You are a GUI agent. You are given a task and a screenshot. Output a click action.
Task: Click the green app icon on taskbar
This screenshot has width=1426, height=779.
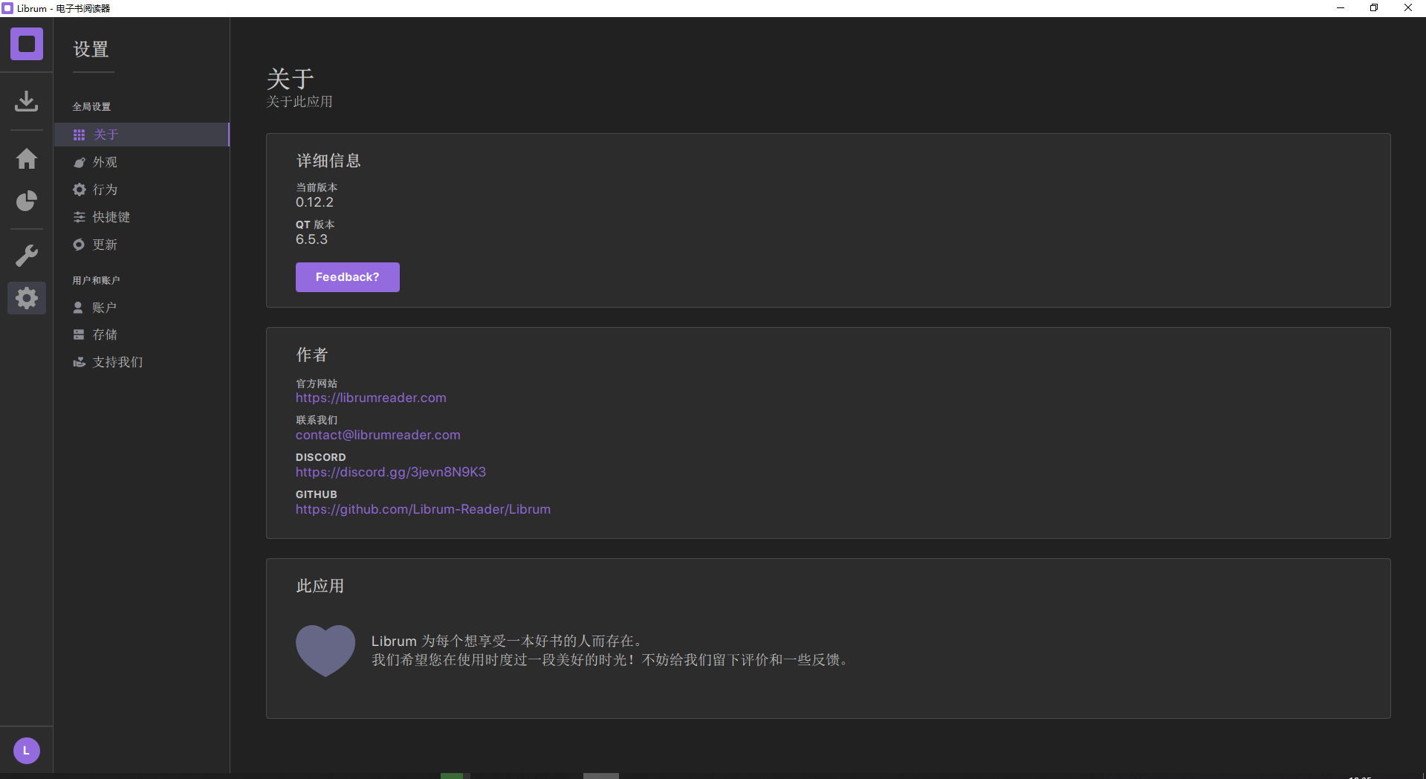pos(454,776)
